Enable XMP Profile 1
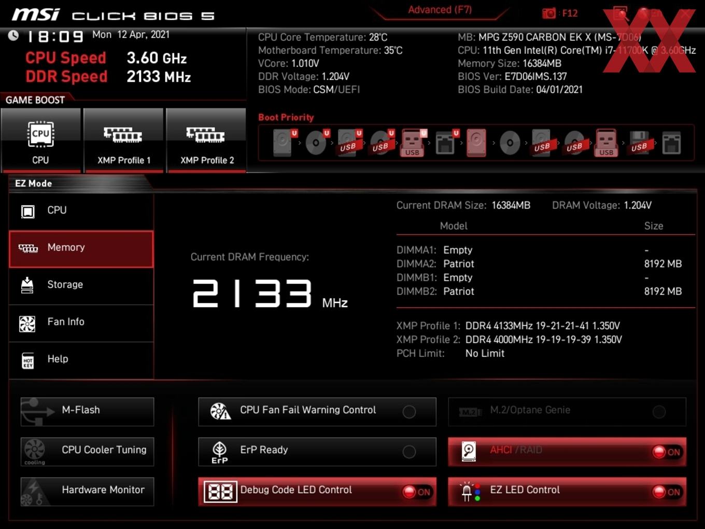 (x=124, y=140)
